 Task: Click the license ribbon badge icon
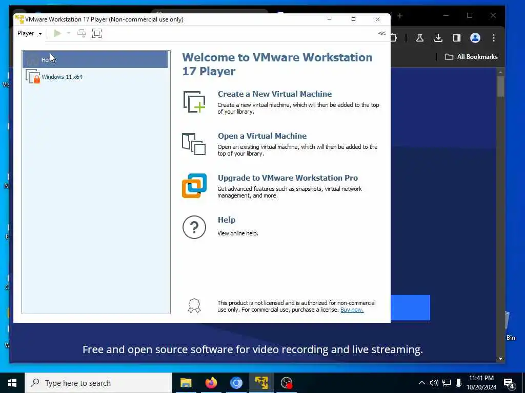coord(194,306)
